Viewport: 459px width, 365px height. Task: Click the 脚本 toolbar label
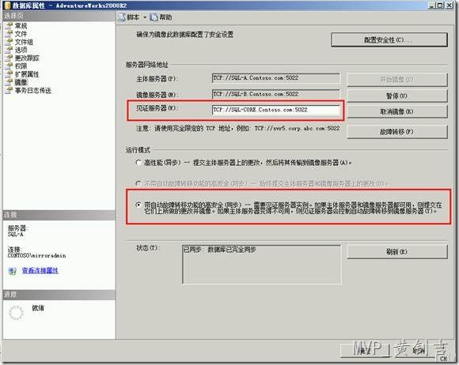(133, 17)
